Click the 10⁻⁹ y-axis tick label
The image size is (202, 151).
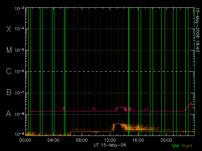click(x=20, y=134)
